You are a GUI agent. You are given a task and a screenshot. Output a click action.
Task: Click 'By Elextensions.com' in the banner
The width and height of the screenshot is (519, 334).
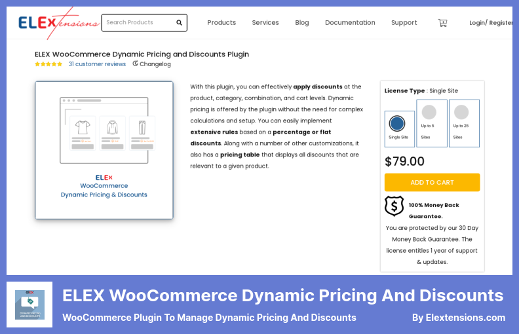[x=459, y=318]
